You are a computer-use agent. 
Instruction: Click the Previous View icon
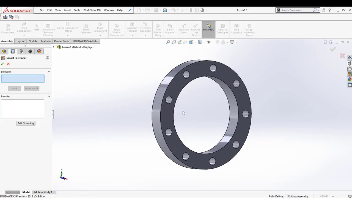[180, 42]
